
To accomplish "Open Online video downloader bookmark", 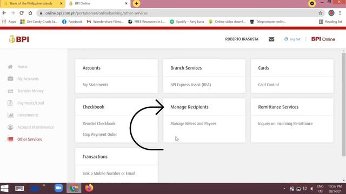I will [227, 22].
